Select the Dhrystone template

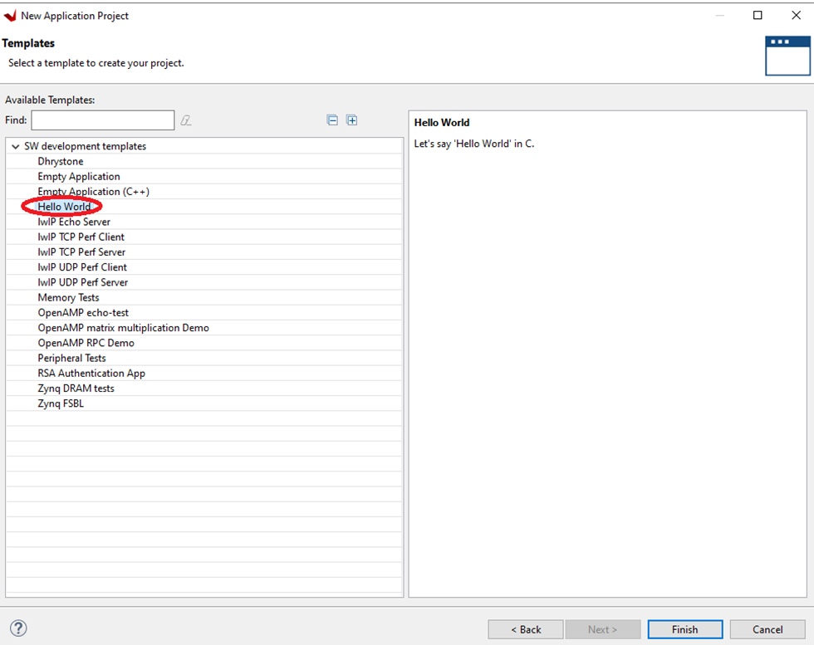click(60, 161)
